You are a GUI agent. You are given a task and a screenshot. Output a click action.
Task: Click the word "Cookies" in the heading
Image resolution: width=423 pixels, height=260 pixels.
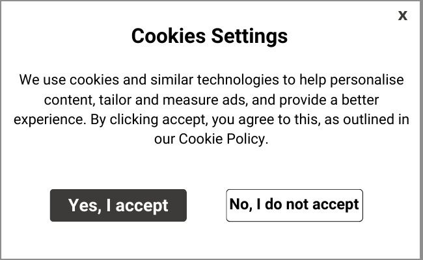tap(169, 36)
